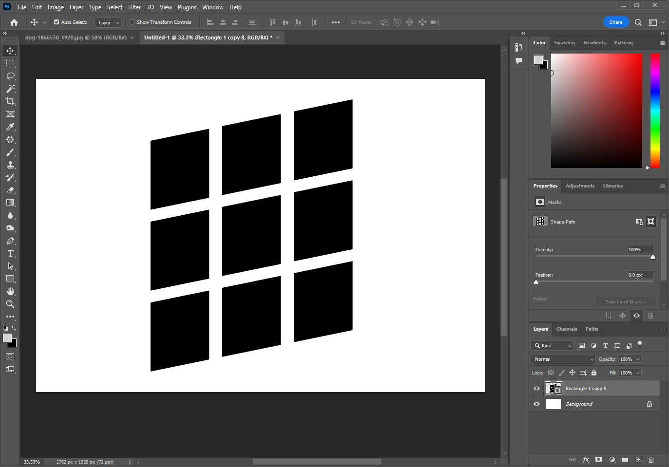Select the Eyedropper tool

pos(10,127)
